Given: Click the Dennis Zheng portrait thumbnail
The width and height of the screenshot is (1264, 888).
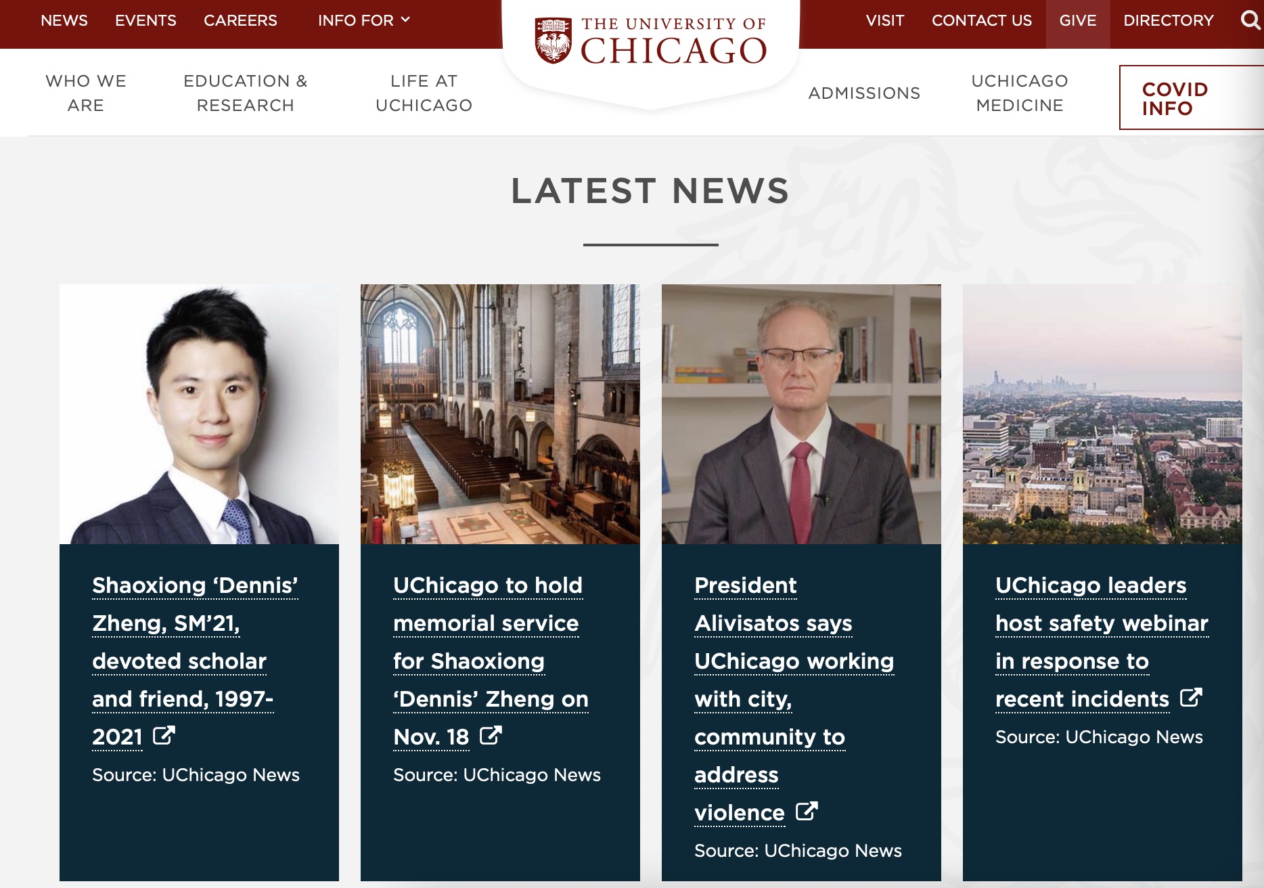Looking at the screenshot, I should pos(199,414).
